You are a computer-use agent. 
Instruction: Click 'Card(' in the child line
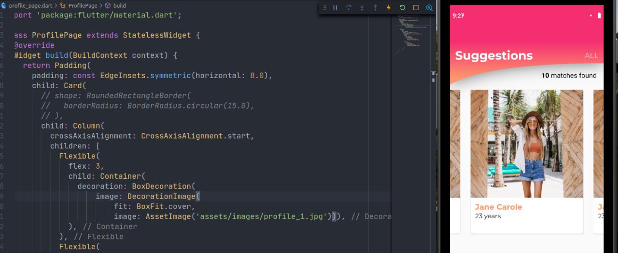pos(75,86)
